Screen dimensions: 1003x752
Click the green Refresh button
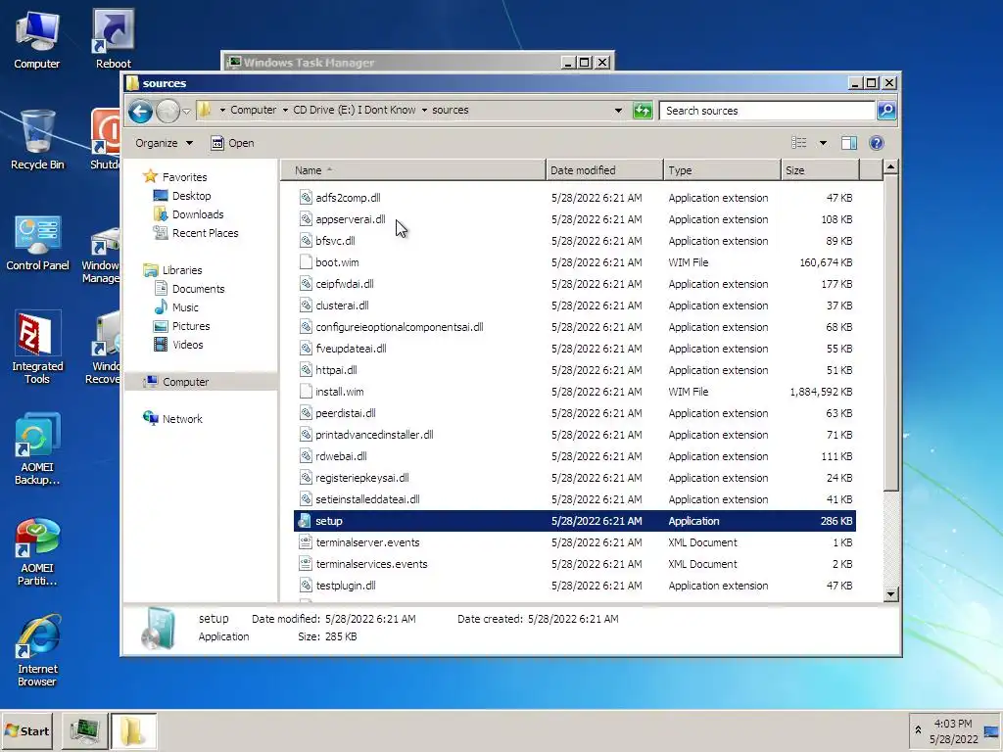(643, 111)
